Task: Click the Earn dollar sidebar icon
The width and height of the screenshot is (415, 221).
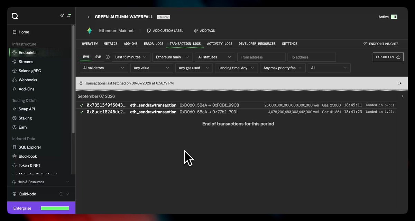Action: pyautogui.click(x=15, y=127)
